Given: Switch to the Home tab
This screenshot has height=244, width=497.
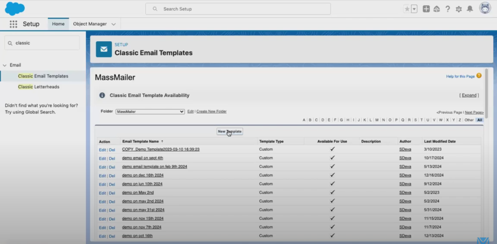Looking at the screenshot, I should (x=58, y=24).
